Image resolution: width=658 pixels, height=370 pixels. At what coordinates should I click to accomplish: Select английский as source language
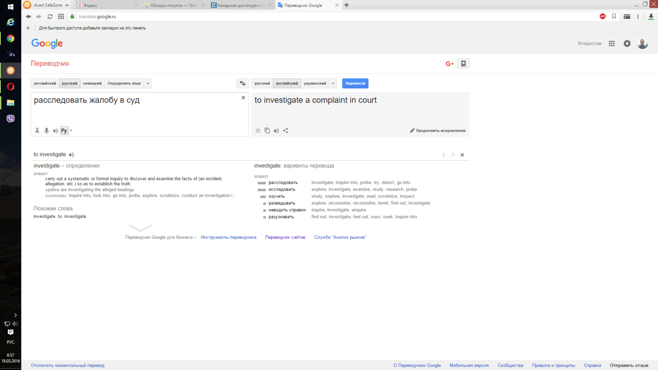45,83
